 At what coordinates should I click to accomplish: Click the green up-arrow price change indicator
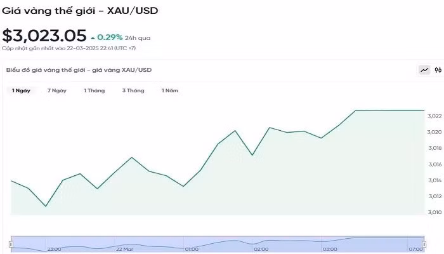click(93, 37)
